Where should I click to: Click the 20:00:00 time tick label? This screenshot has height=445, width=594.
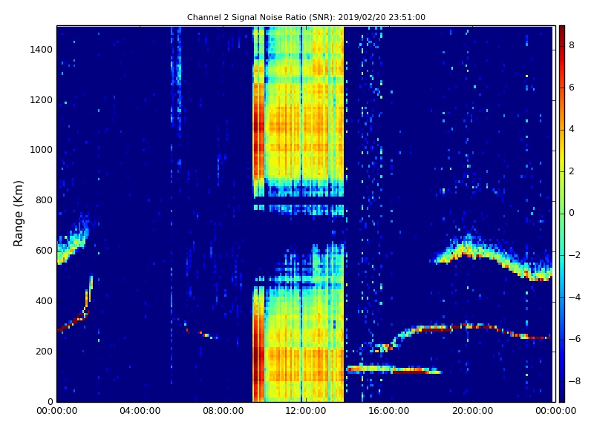472,411
